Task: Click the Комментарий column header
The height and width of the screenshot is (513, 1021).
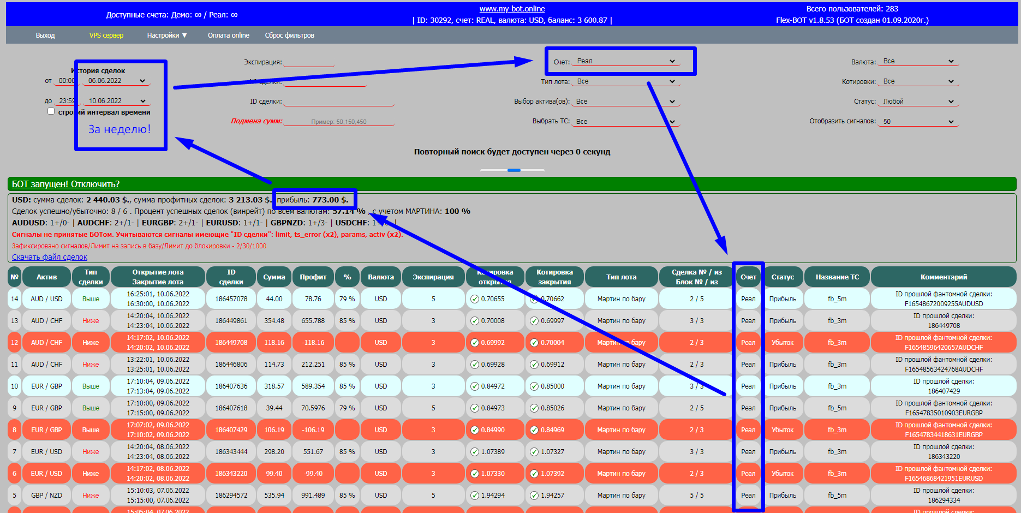Action: 944,277
